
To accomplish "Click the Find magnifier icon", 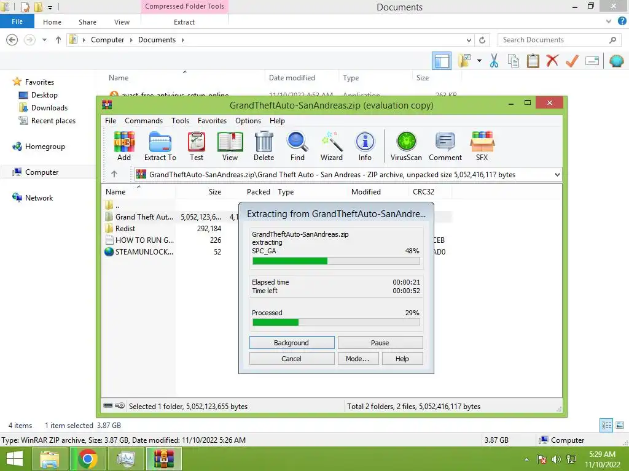I will click(x=297, y=146).
